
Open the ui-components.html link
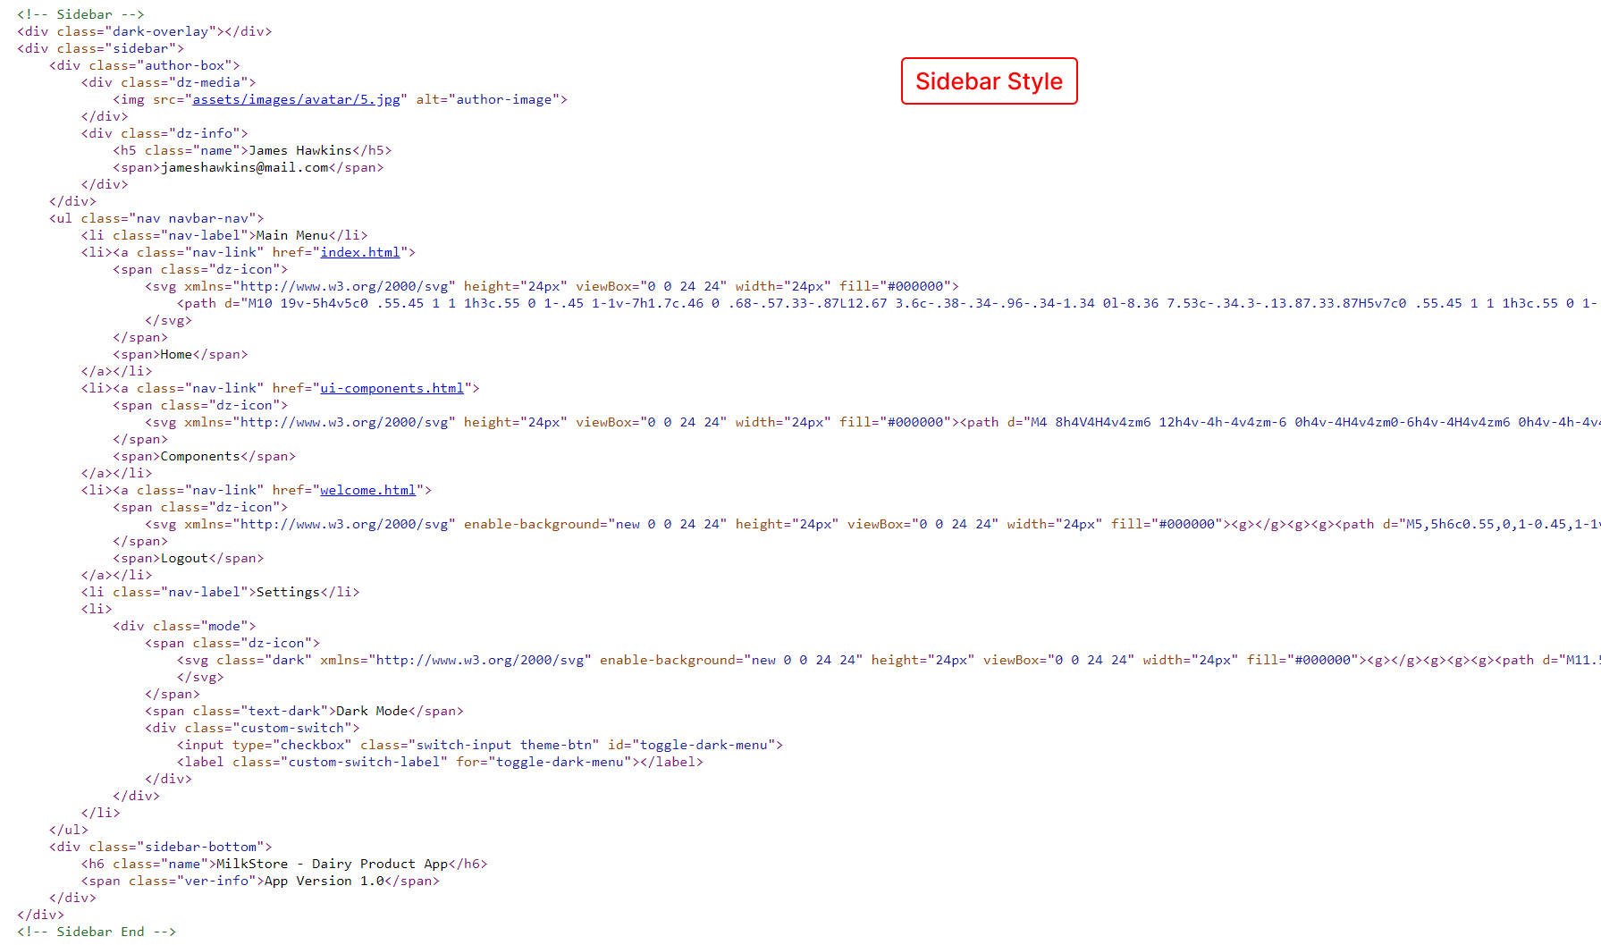click(x=392, y=388)
